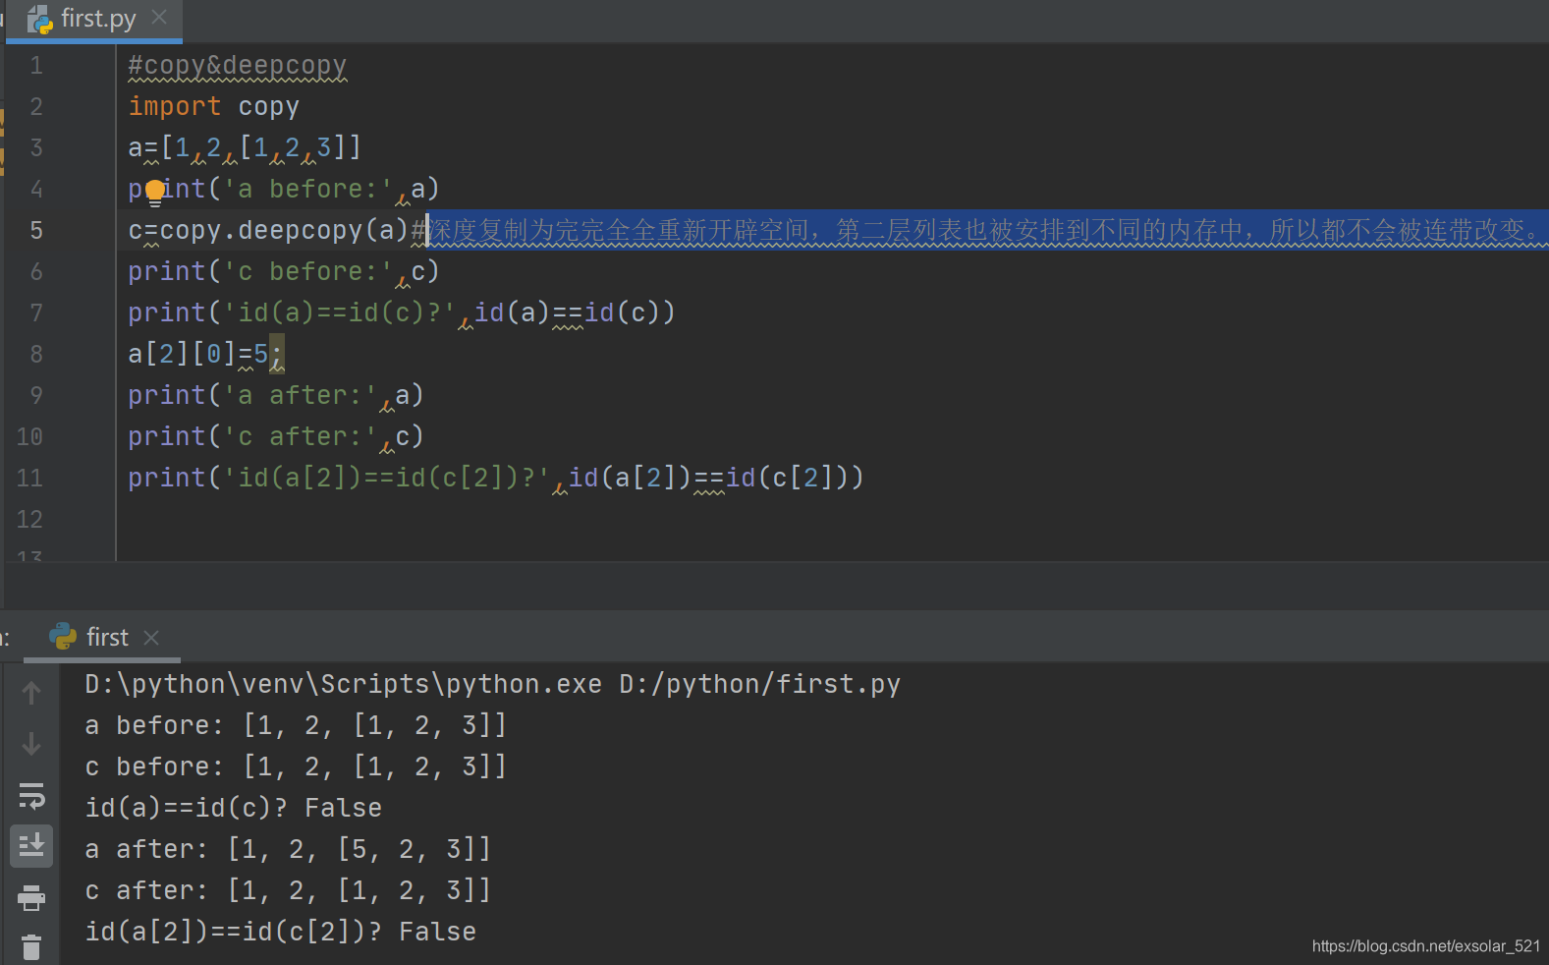Click line number 11 in the gutter
Viewport: 1549px width, 965px height.
pos(29,478)
